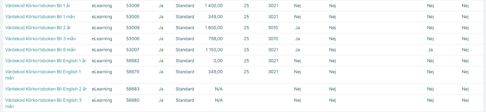The image size is (486, 112).
Task: Click price 798,00 in Bil 3 mån row
Action: [x=215, y=39]
